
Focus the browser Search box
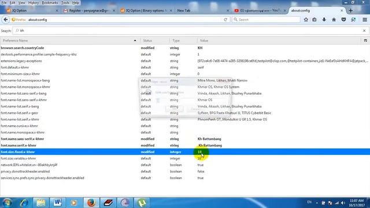[266, 20]
